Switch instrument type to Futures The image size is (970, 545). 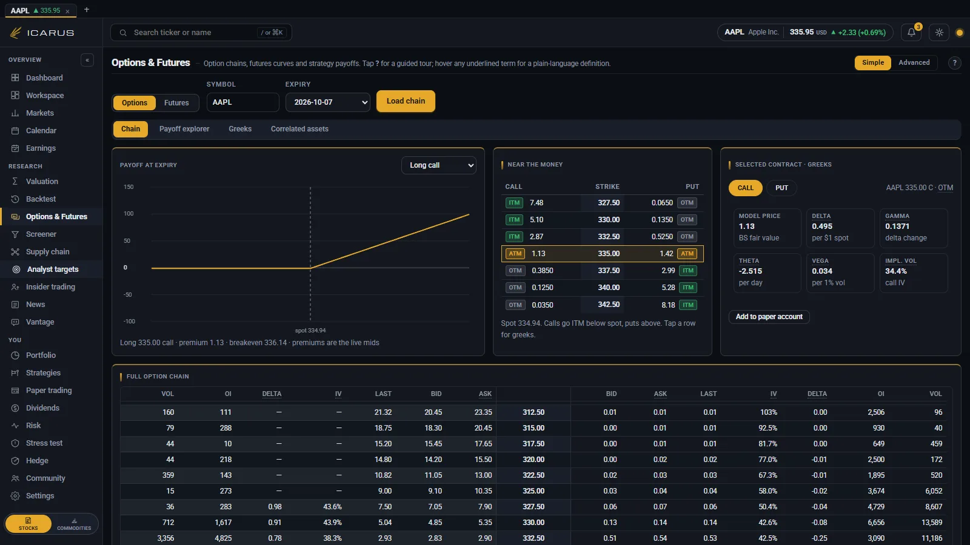point(176,103)
